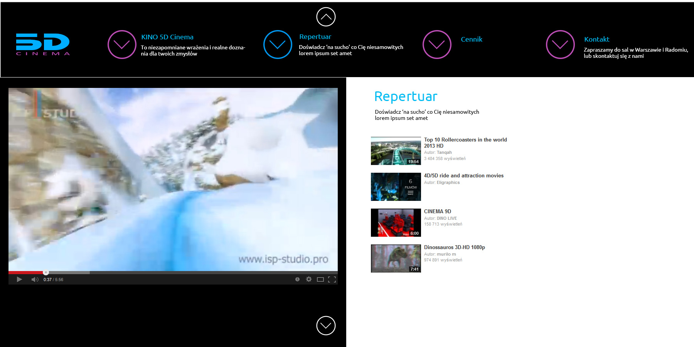Click the video frame to play
The height and width of the screenshot is (347, 694).
point(173,179)
